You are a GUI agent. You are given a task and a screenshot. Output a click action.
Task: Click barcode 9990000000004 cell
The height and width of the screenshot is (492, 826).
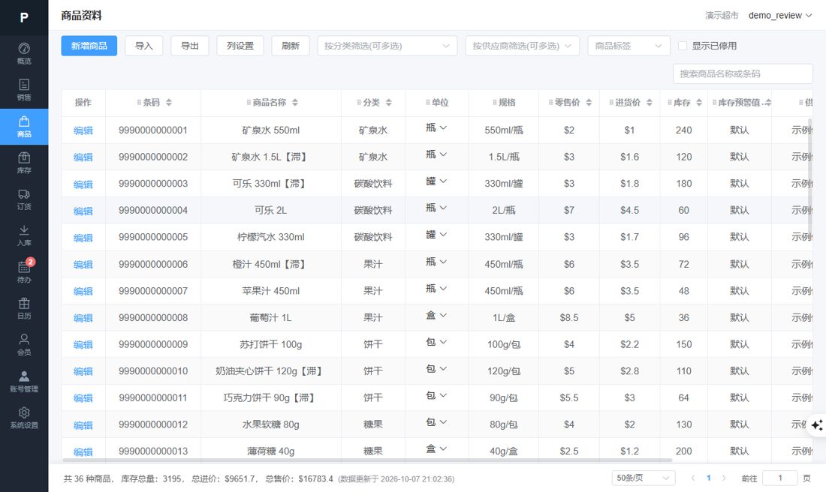(x=152, y=211)
